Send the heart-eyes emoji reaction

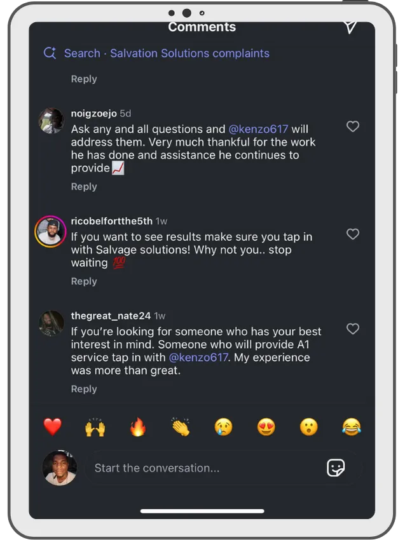tap(266, 427)
